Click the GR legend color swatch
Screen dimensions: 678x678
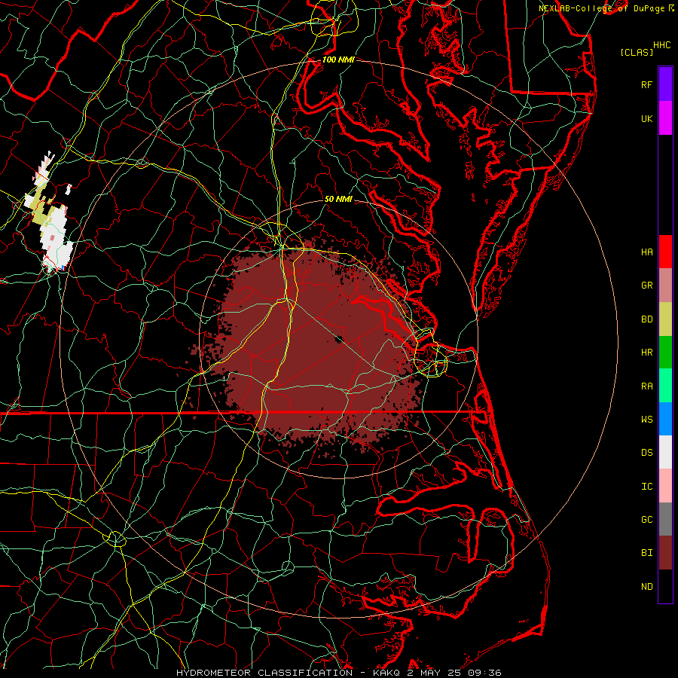(665, 285)
